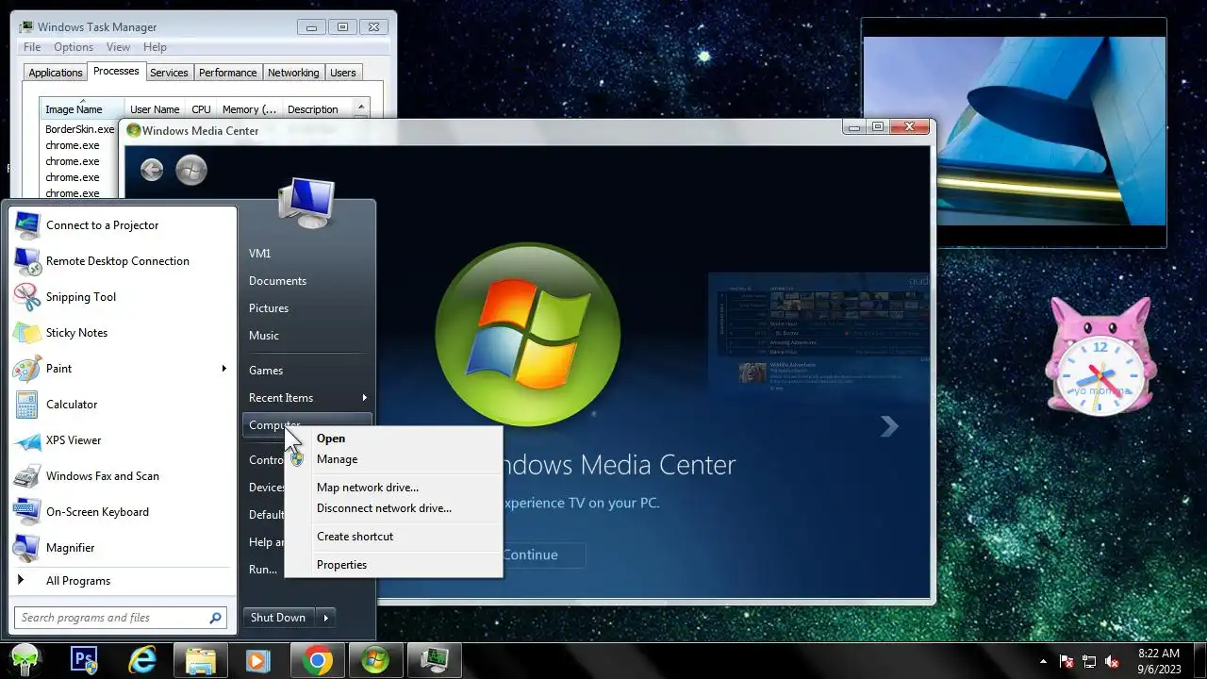Click the slideshow picture gadget
The width and height of the screenshot is (1207, 679).
tap(1014, 133)
